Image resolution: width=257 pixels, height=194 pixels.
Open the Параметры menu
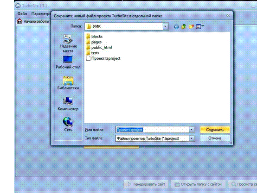(x=41, y=13)
